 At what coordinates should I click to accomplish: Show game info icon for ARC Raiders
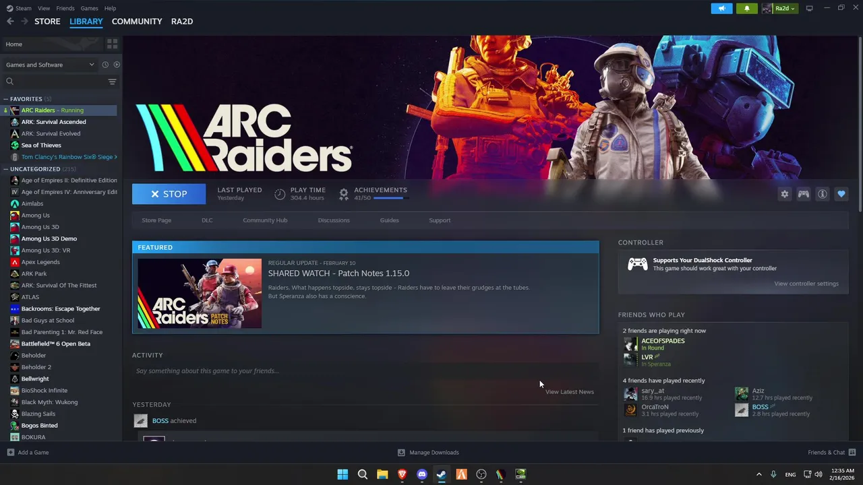pos(823,194)
